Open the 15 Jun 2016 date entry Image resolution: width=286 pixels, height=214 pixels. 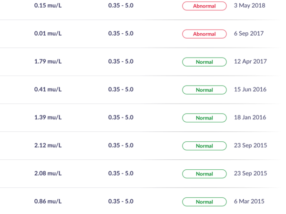coord(250,89)
